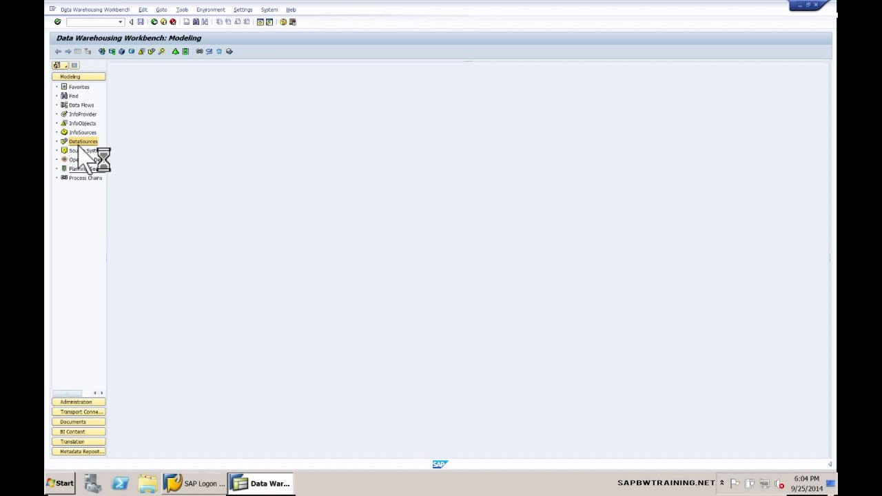Click the Print icon in standard toolbar
Image resolution: width=882 pixels, height=496 pixels.
(x=187, y=22)
